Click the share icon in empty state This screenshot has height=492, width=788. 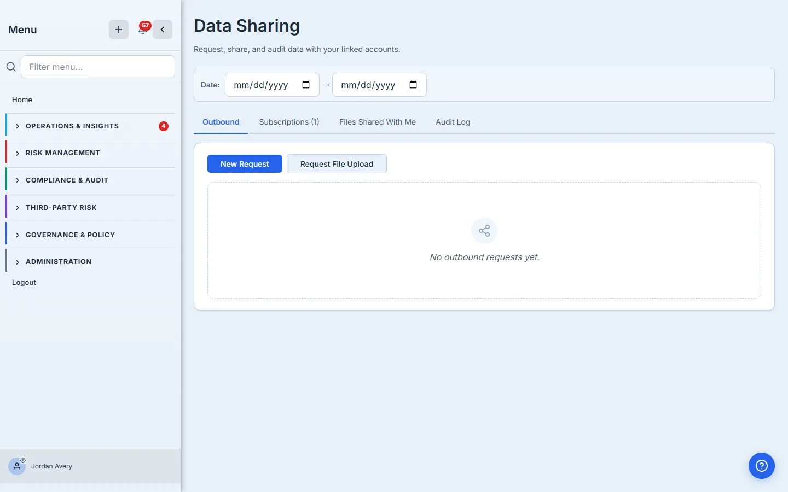[484, 231]
